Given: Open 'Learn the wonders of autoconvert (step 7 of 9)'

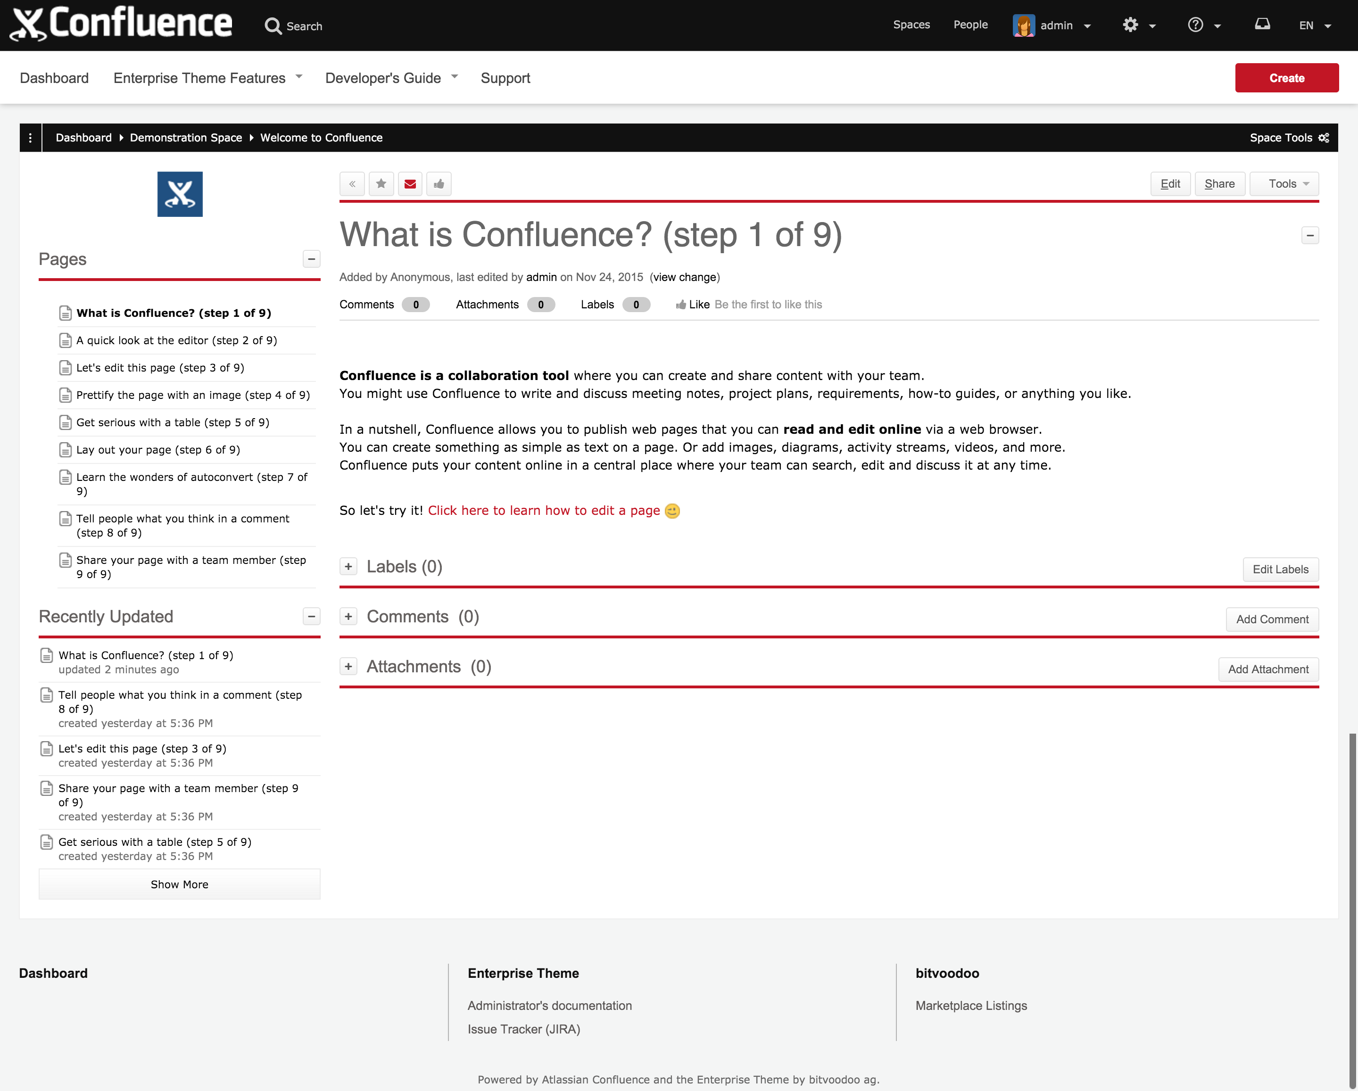Looking at the screenshot, I should pos(191,484).
